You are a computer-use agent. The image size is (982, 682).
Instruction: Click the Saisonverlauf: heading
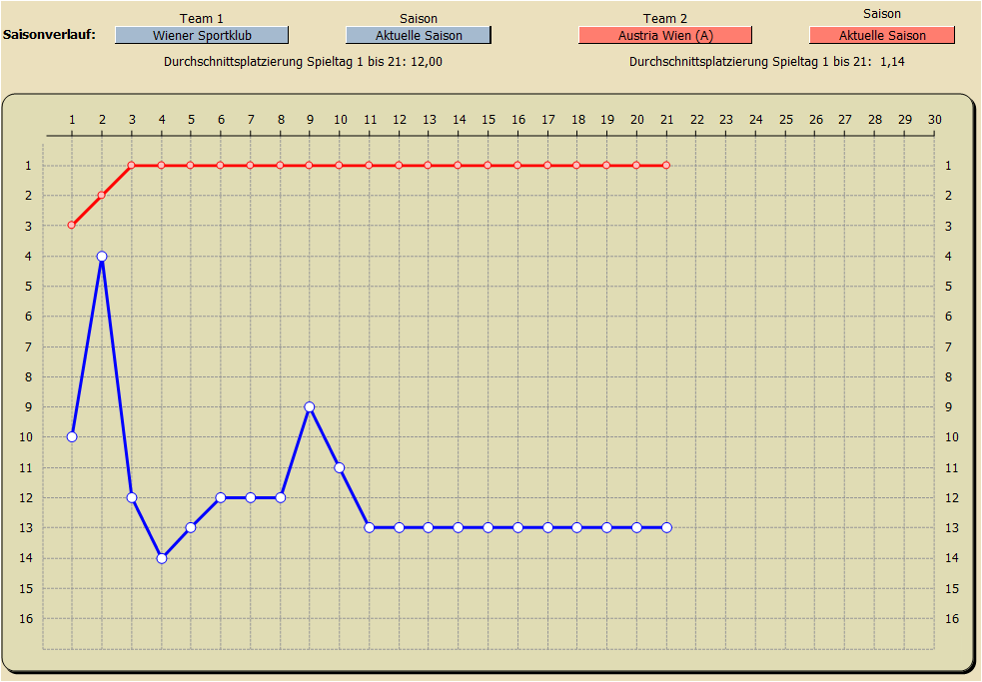coord(50,34)
